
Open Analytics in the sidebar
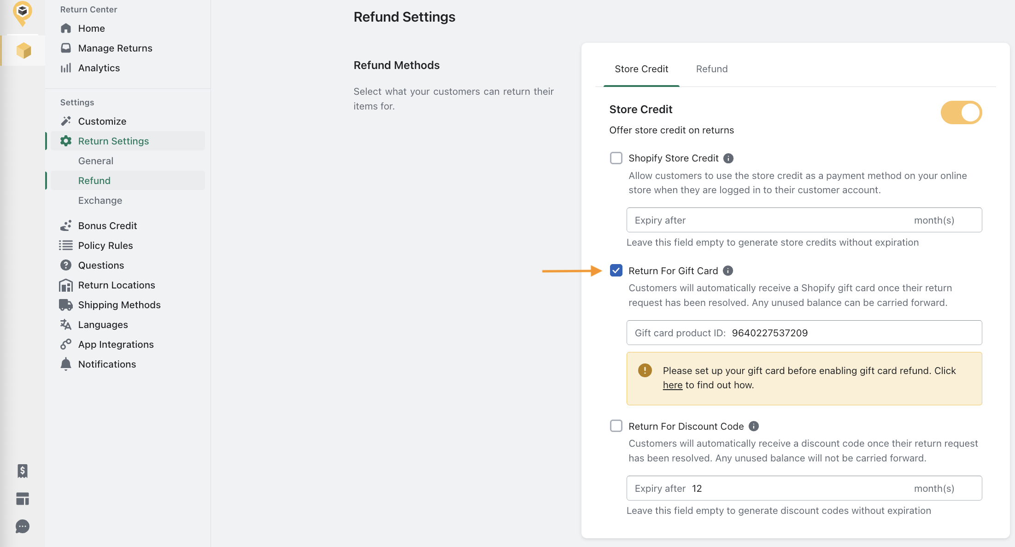pyautogui.click(x=128, y=68)
